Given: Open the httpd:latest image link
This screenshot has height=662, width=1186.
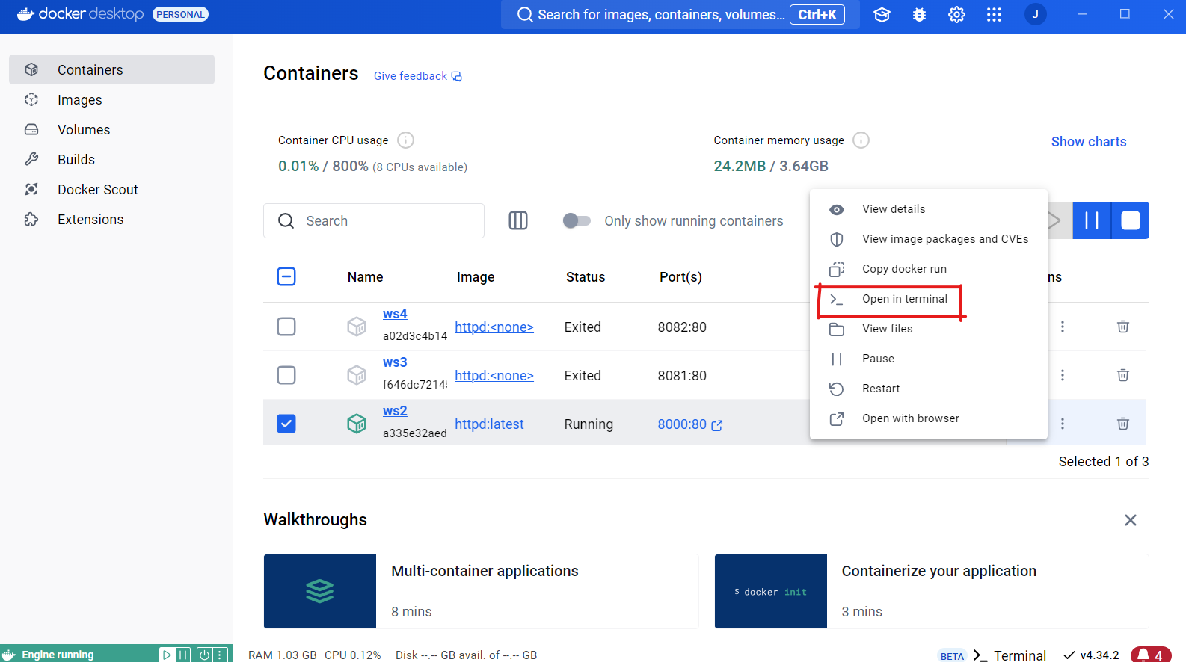Looking at the screenshot, I should tap(489, 424).
